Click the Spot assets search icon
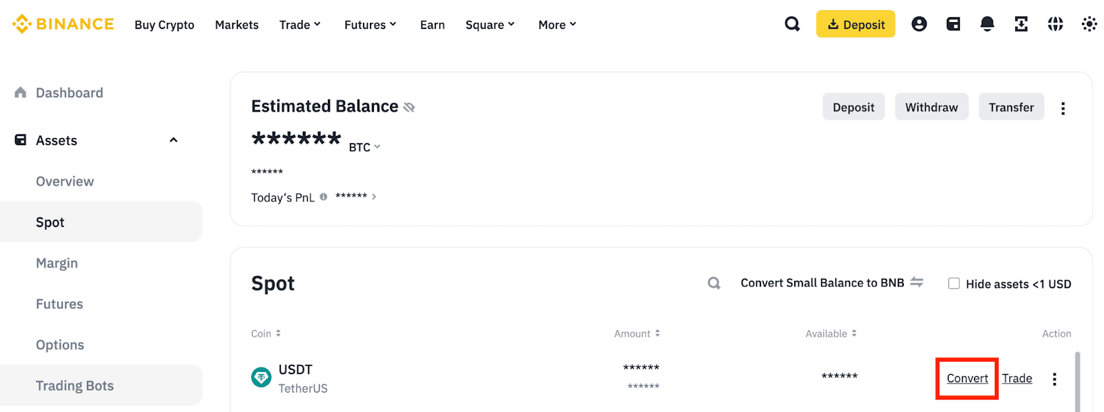Viewport: 1104px width, 412px height. [714, 283]
